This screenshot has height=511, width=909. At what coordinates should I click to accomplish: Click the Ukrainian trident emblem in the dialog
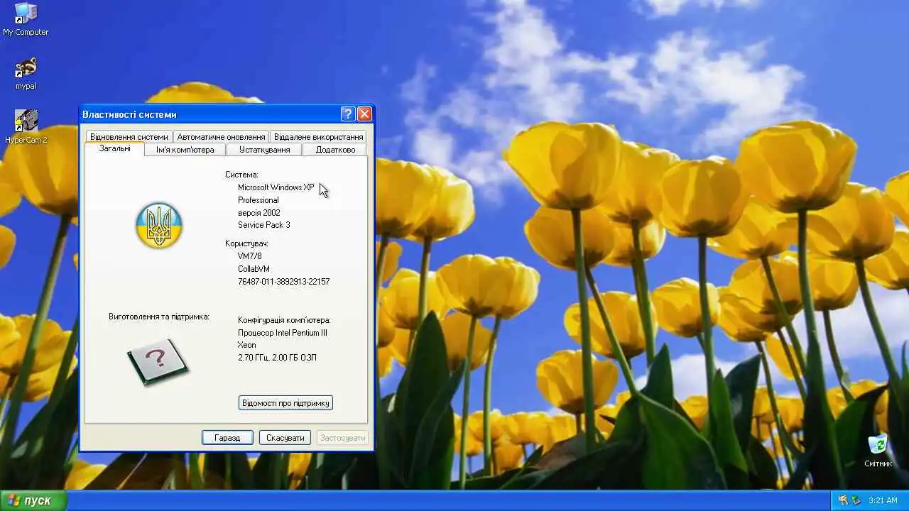click(159, 225)
